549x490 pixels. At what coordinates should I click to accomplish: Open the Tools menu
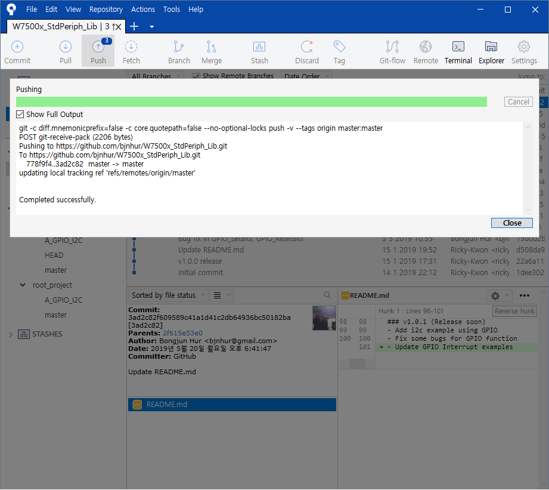(x=172, y=10)
